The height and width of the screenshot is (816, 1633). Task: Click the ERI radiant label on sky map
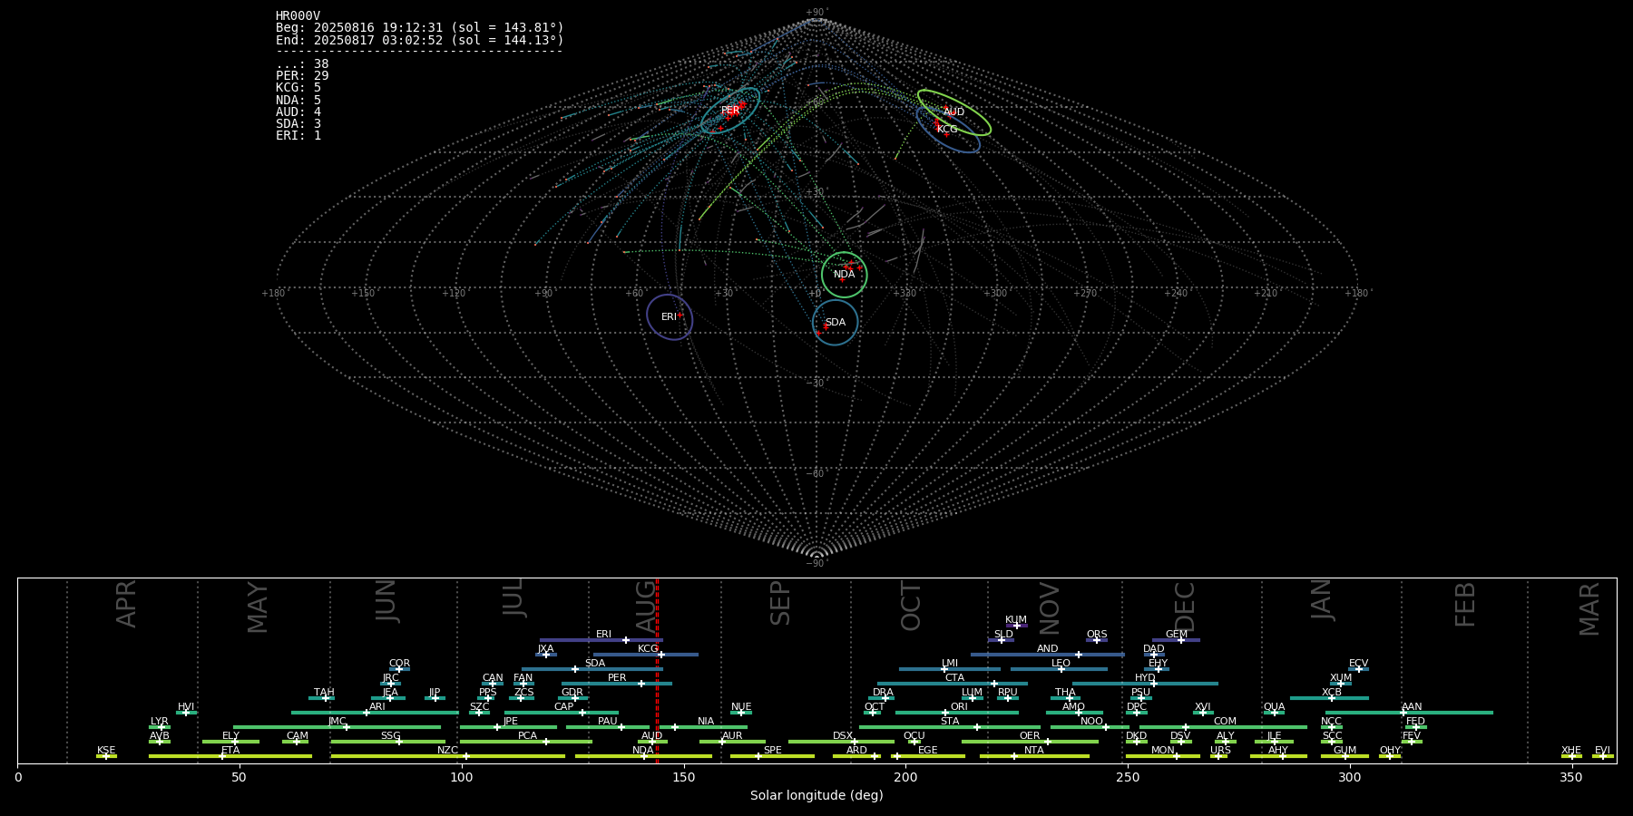tap(669, 317)
